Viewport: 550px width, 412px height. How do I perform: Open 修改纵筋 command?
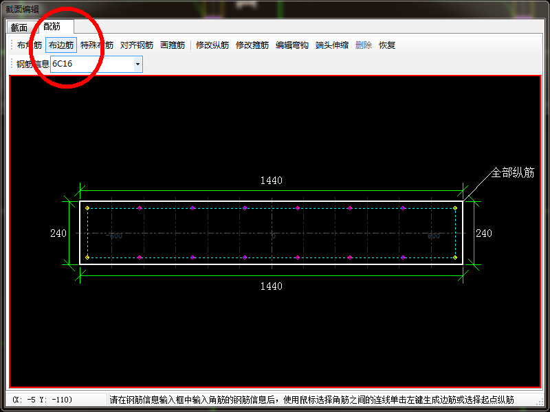[212, 45]
